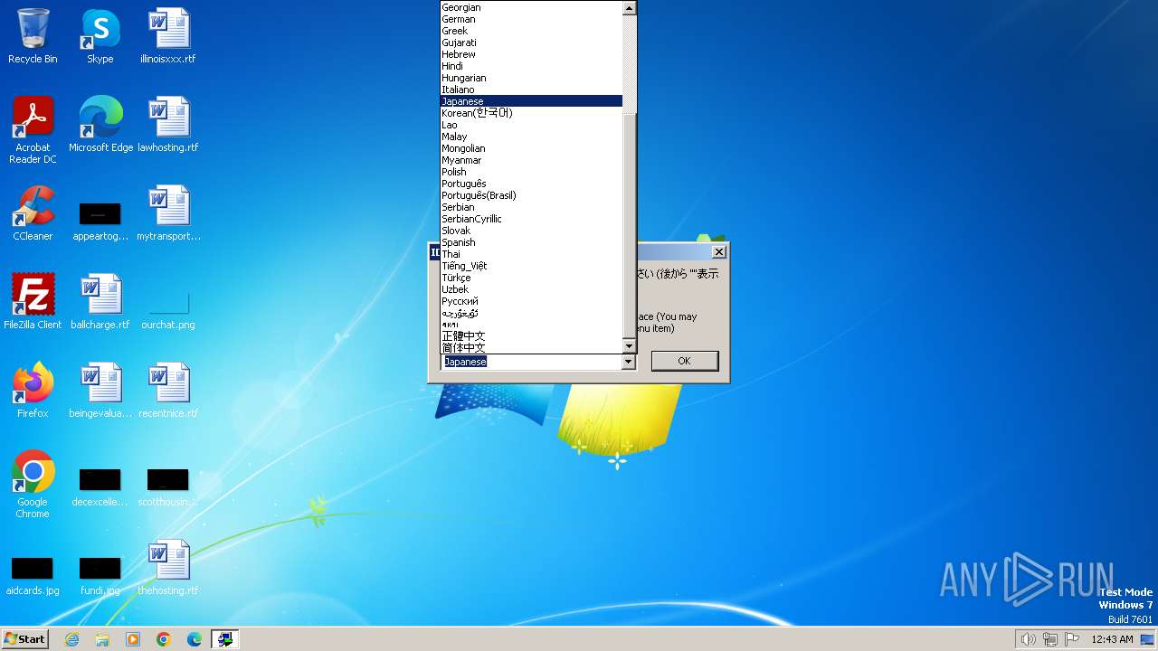Launch Google Chrome from the desktop
The height and width of the screenshot is (651, 1158).
coord(33,485)
